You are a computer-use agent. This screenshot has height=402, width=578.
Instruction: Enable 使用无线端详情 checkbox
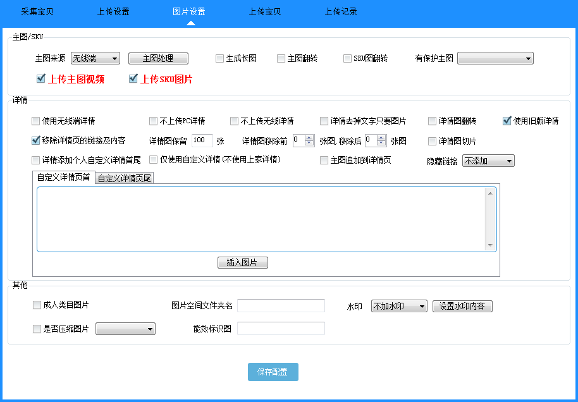(35, 121)
